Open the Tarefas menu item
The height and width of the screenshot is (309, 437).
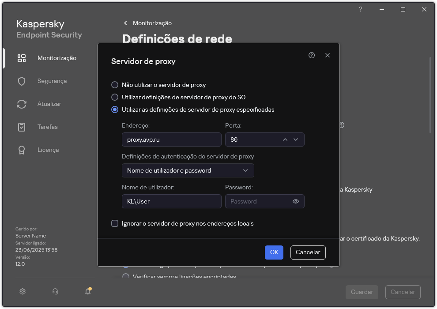(48, 127)
